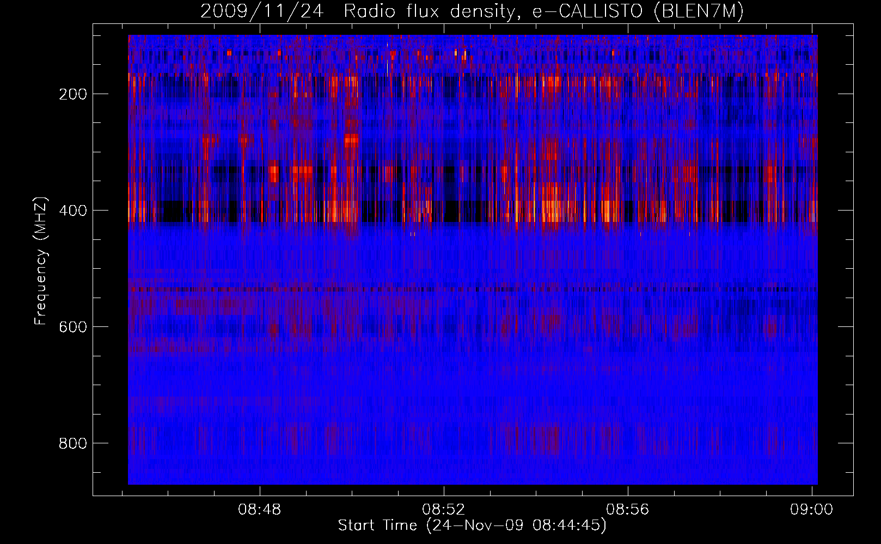Viewport: 881px width, 544px height.
Task: Click the 800 frequency tick label
Action: tap(73, 443)
